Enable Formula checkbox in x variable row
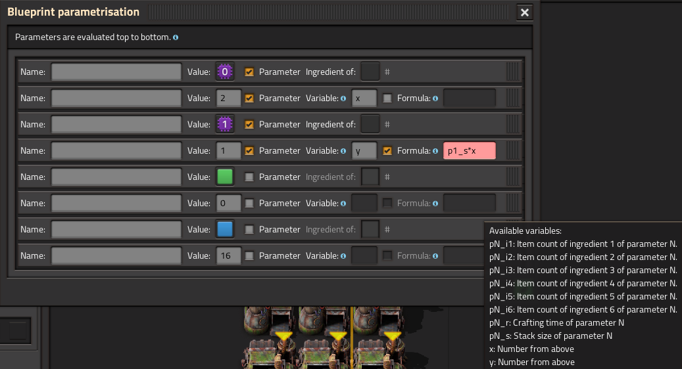Viewport: 682px width, 369px height. coord(387,98)
